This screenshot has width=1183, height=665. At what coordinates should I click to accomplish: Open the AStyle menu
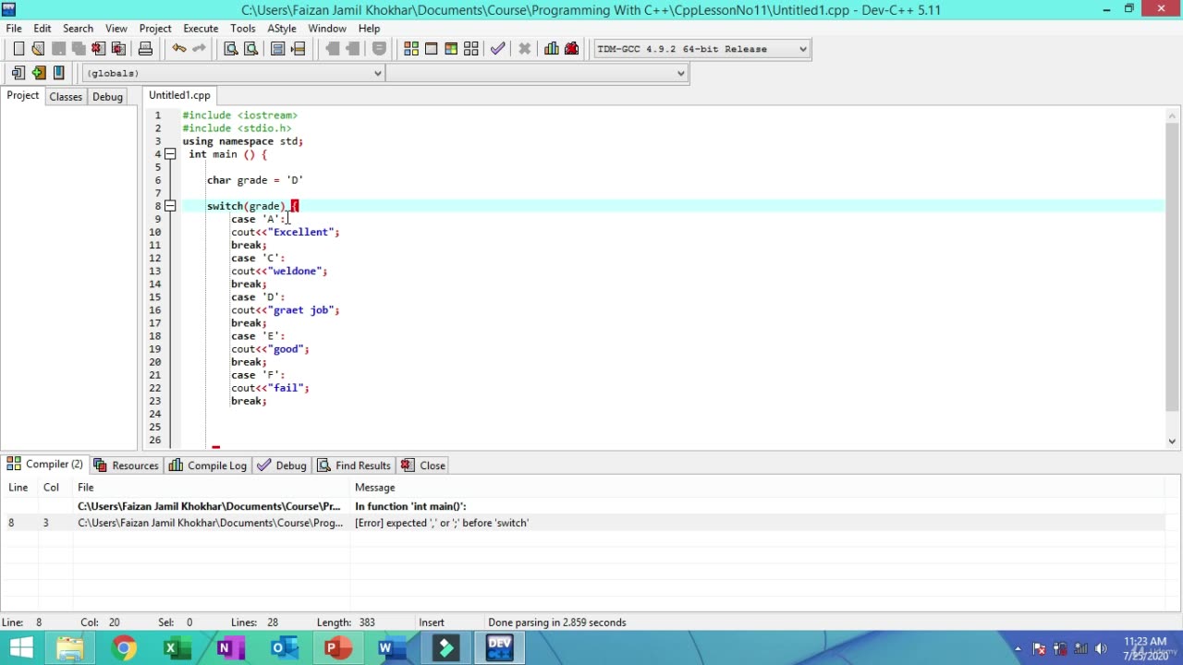(x=282, y=29)
